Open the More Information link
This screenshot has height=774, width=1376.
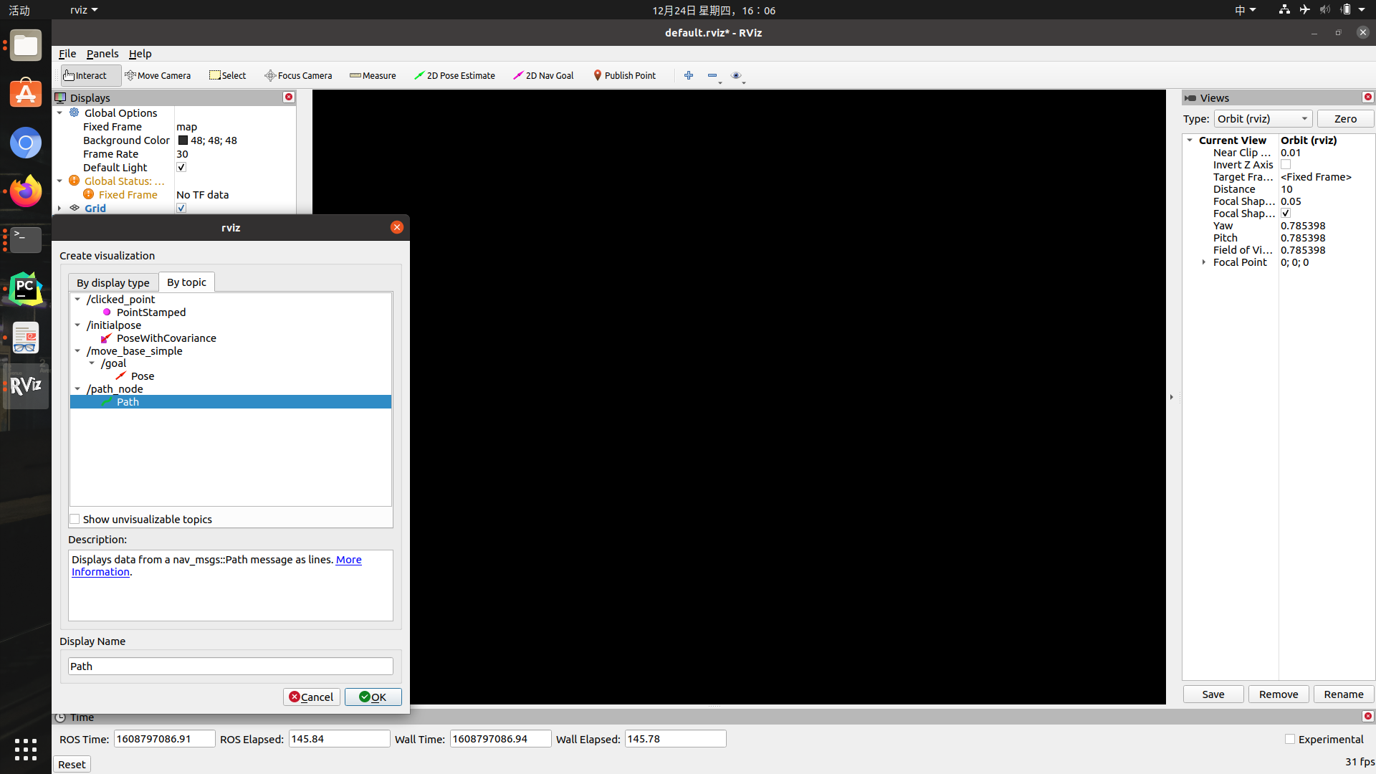pos(348,560)
